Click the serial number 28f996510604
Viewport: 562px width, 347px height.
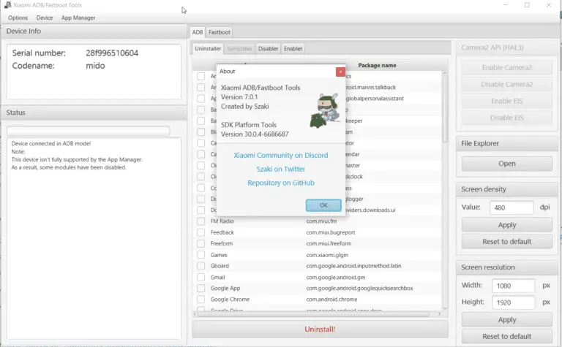coord(112,53)
